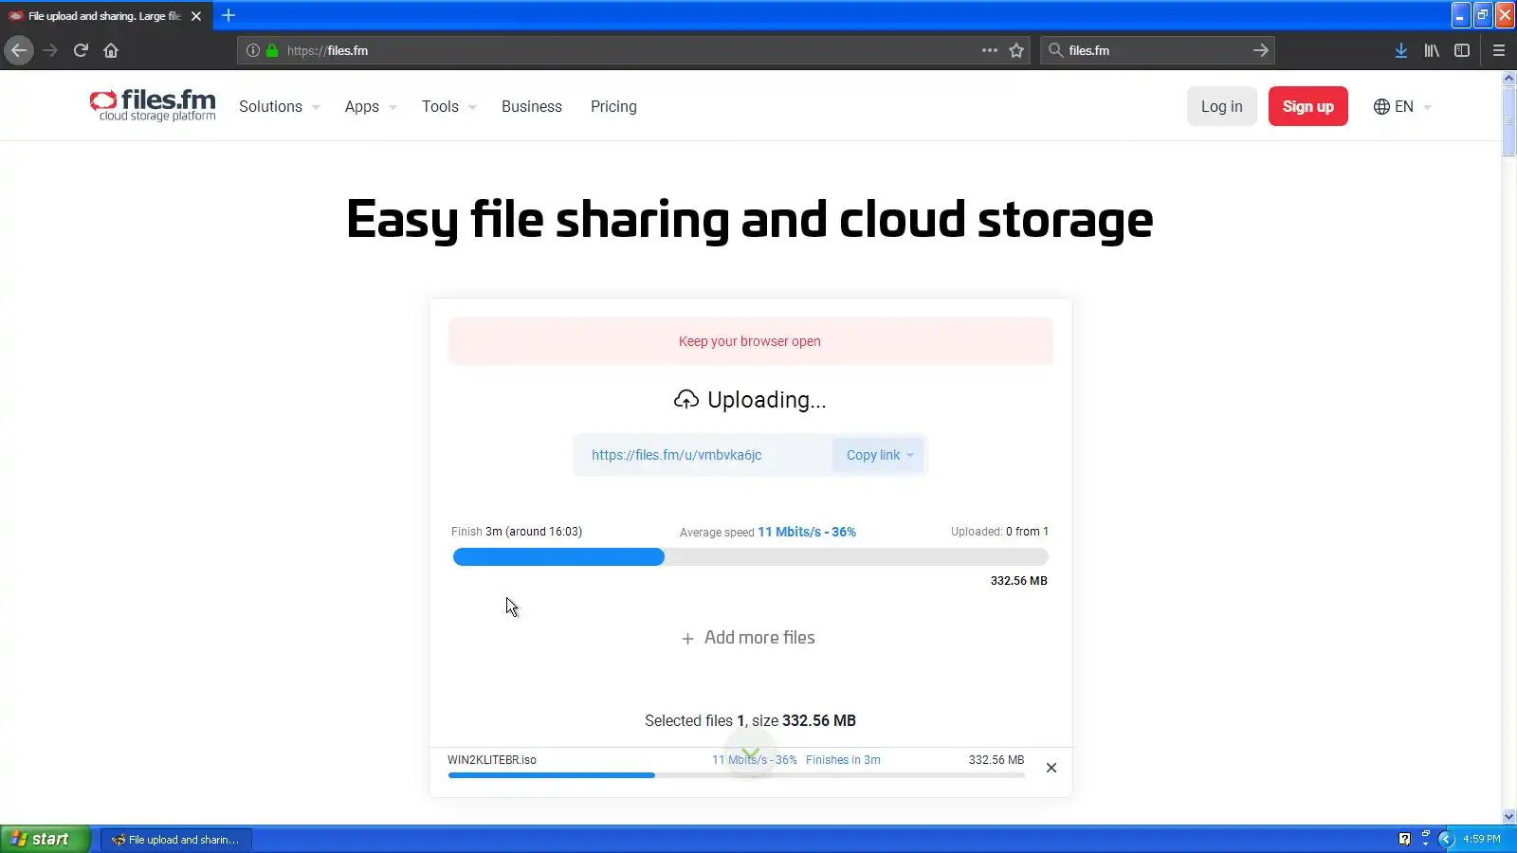The height and width of the screenshot is (853, 1517).
Task: Click the green secure padlock icon
Action: coord(272,50)
